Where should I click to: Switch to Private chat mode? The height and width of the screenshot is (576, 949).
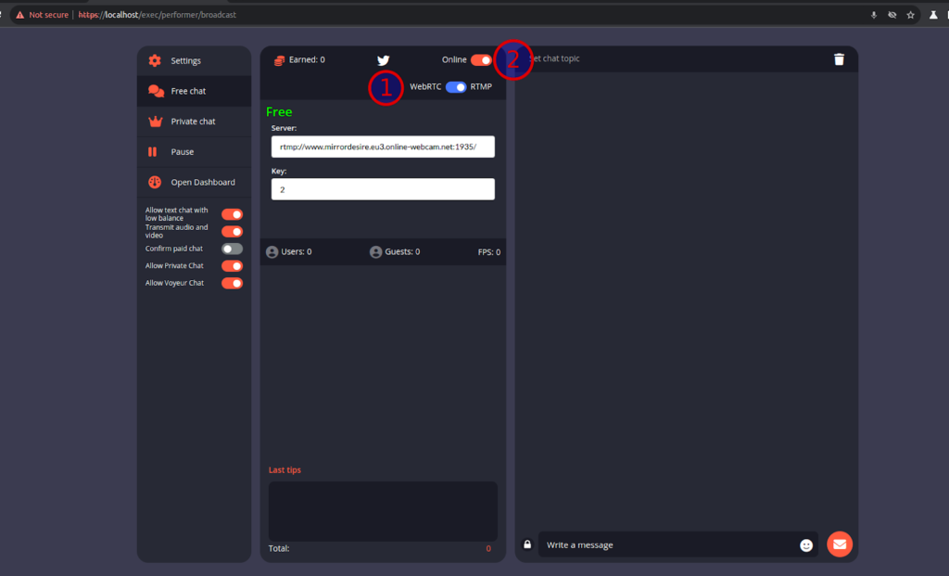[x=194, y=122]
